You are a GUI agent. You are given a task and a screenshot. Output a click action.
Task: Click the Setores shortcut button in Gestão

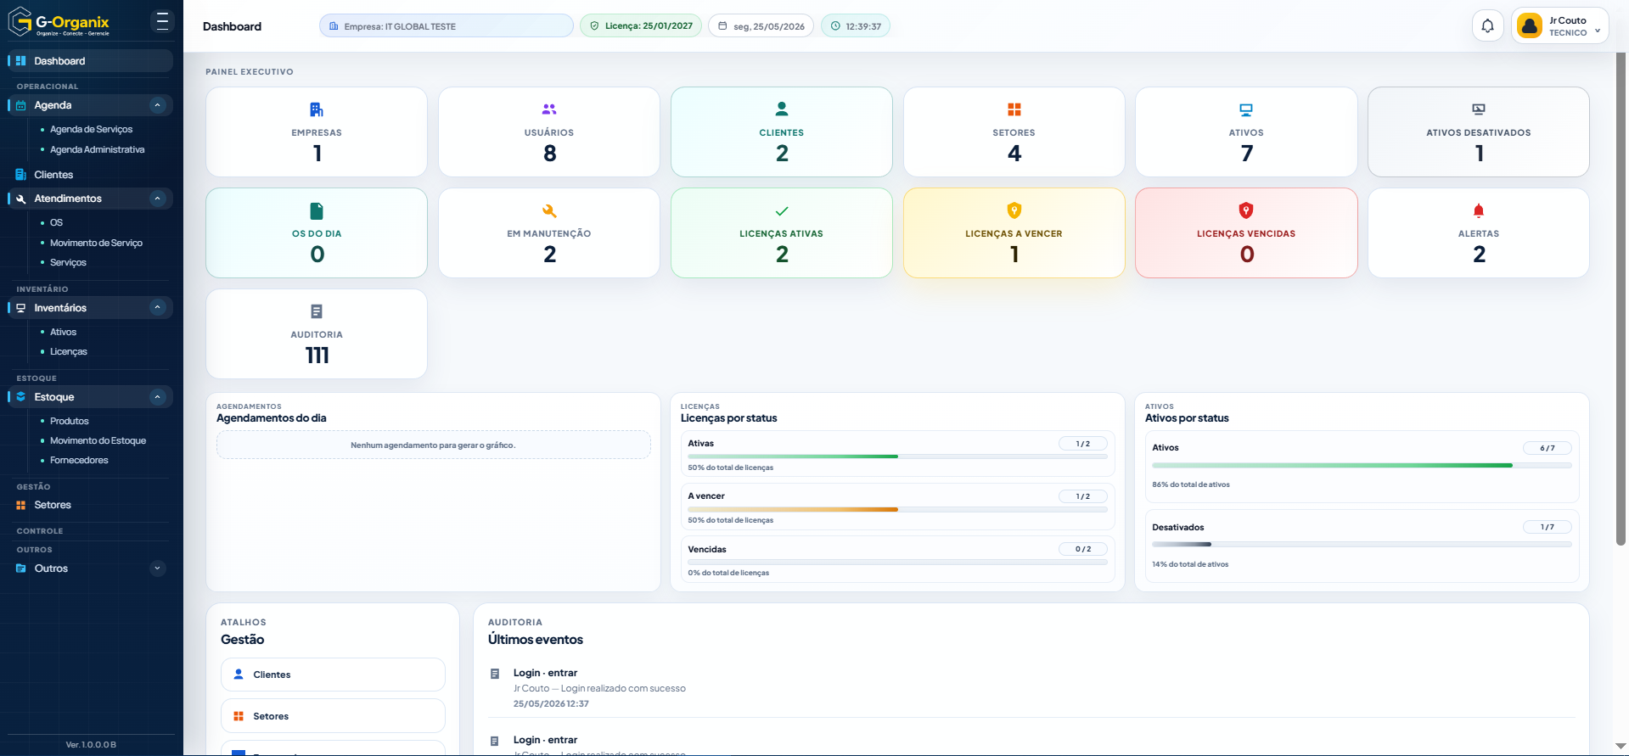[333, 716]
